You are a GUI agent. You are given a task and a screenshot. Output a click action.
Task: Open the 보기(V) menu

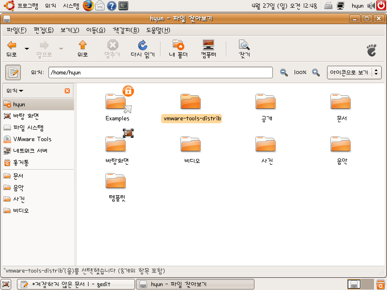pyautogui.click(x=70, y=30)
